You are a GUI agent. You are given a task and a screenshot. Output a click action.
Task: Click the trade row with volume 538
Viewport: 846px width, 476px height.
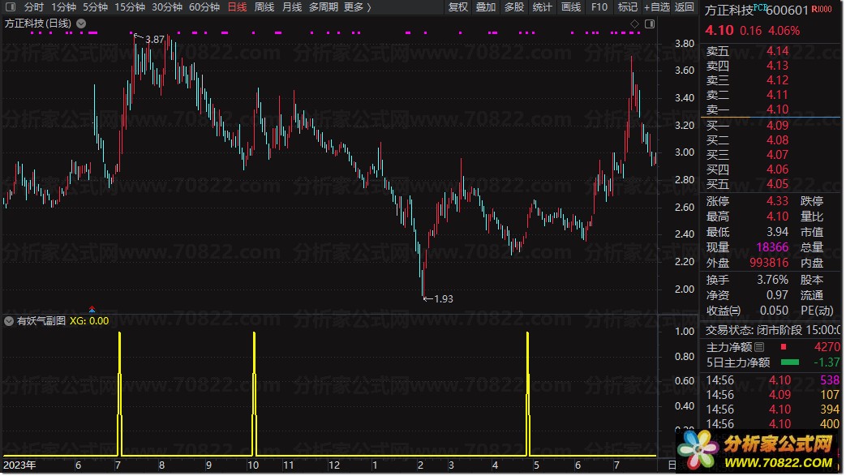click(773, 380)
